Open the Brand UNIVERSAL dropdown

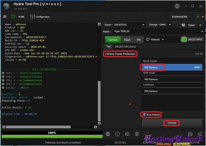[129, 25]
